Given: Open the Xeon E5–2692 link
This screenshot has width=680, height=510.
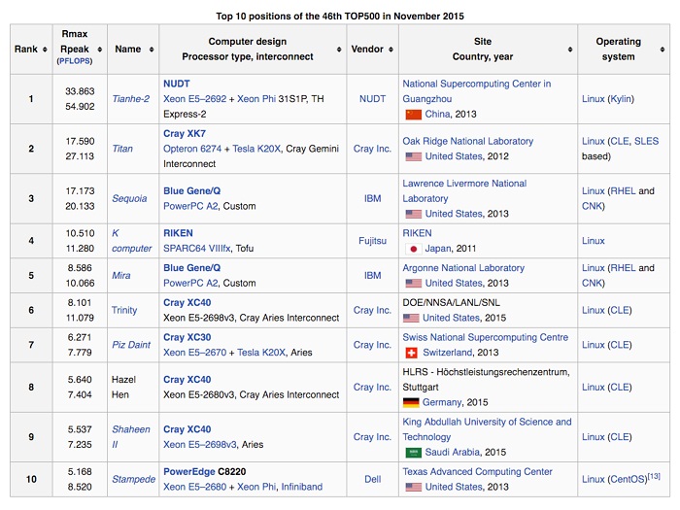Looking at the screenshot, I should (194, 99).
